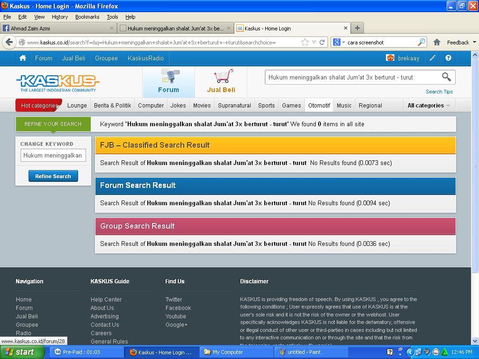Open Groupee in the blue navbar
Screen dimensions: 479x359
[x=106, y=58]
